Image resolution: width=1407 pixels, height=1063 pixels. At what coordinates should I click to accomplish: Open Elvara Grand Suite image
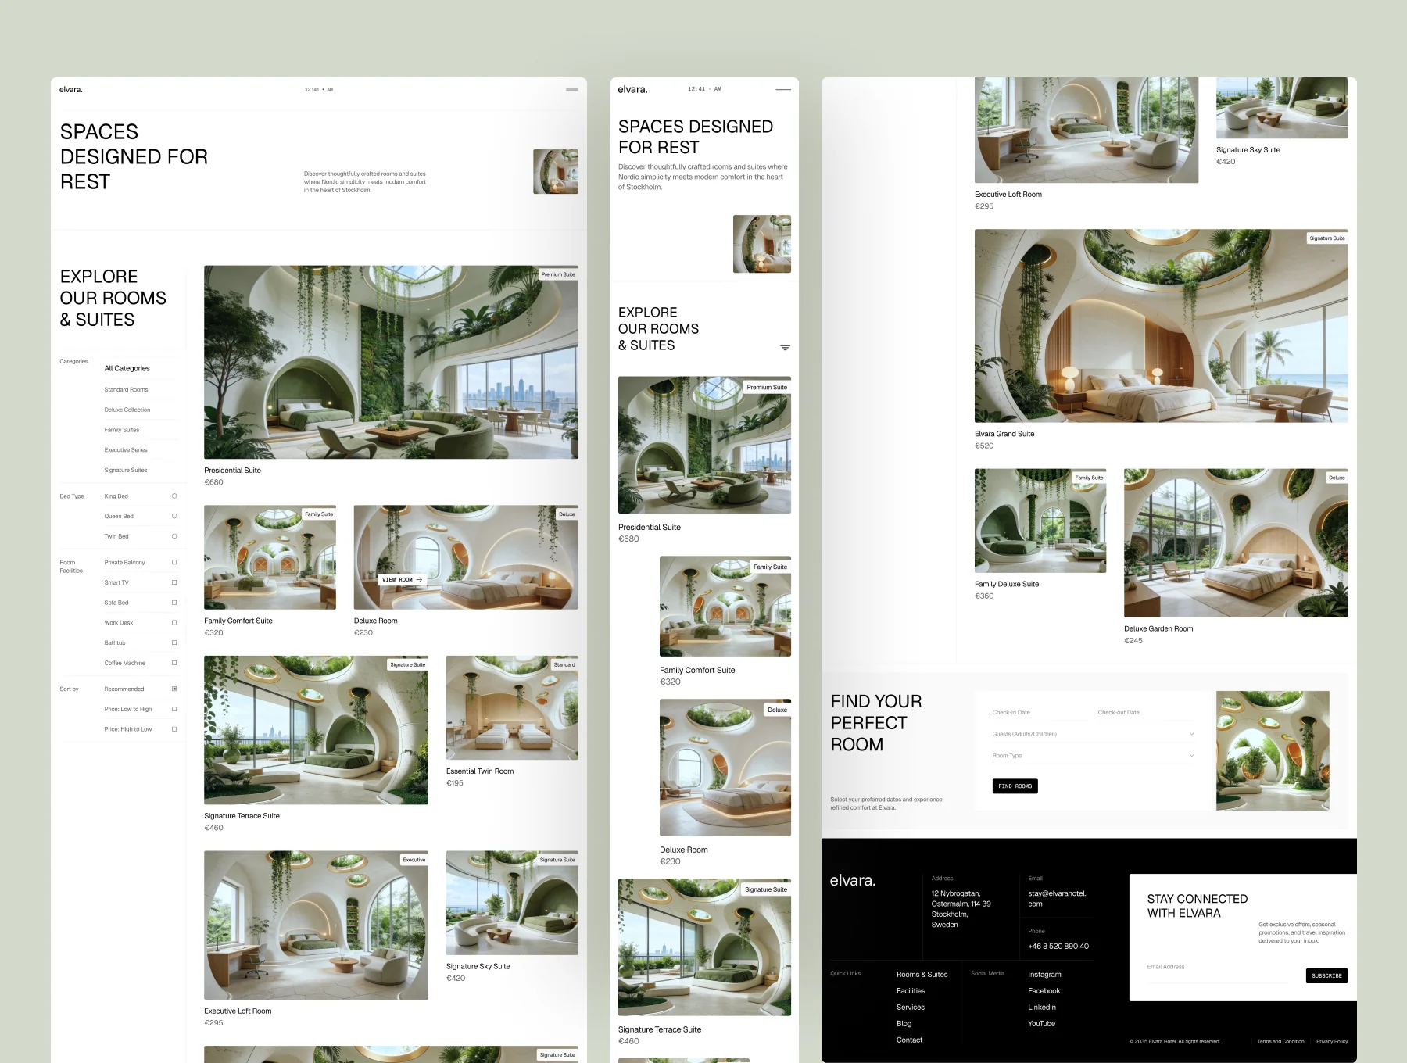1161,326
